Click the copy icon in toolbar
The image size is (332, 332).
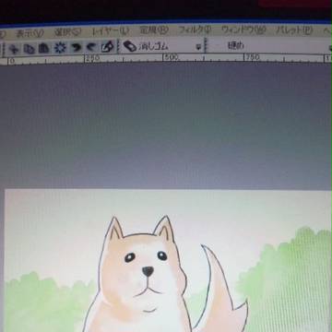(29, 49)
